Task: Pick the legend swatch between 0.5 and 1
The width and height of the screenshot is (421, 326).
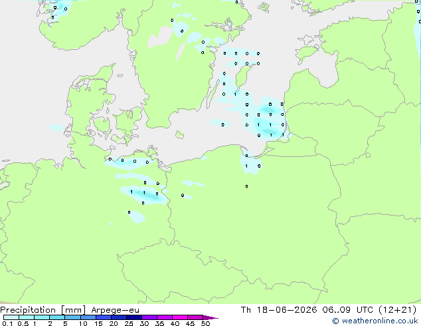Action: point(27,317)
